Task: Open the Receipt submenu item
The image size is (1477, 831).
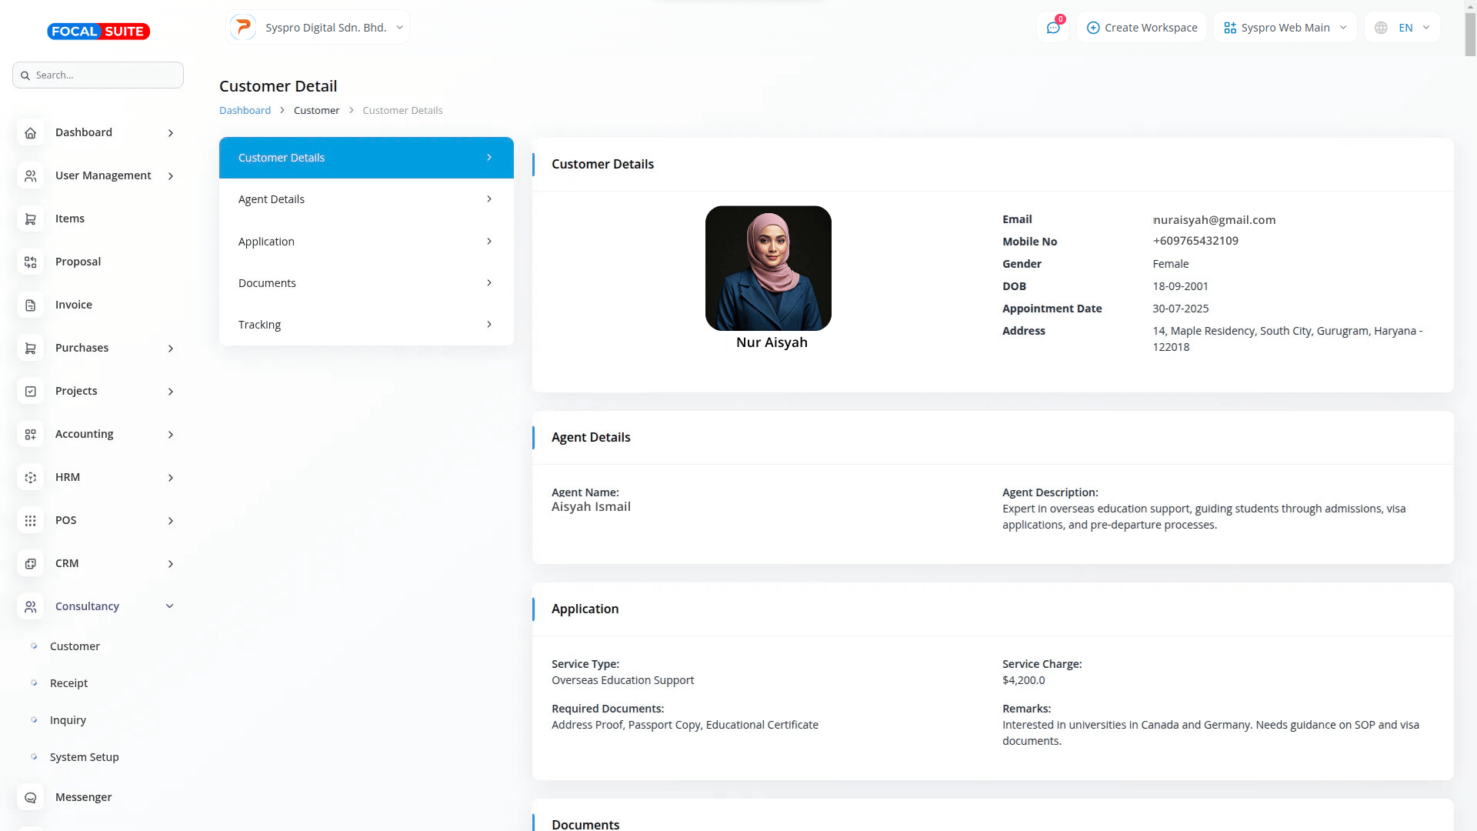Action: [x=68, y=683]
